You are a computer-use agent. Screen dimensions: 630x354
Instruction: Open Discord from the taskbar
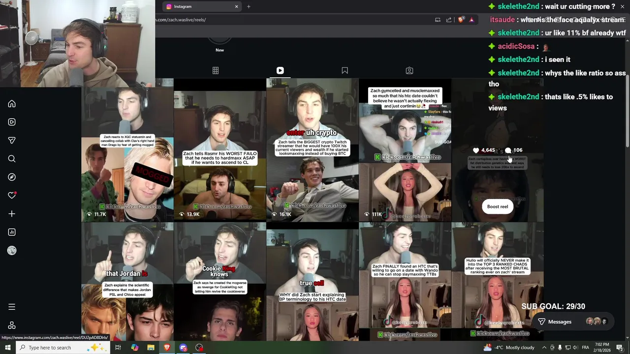point(183,348)
